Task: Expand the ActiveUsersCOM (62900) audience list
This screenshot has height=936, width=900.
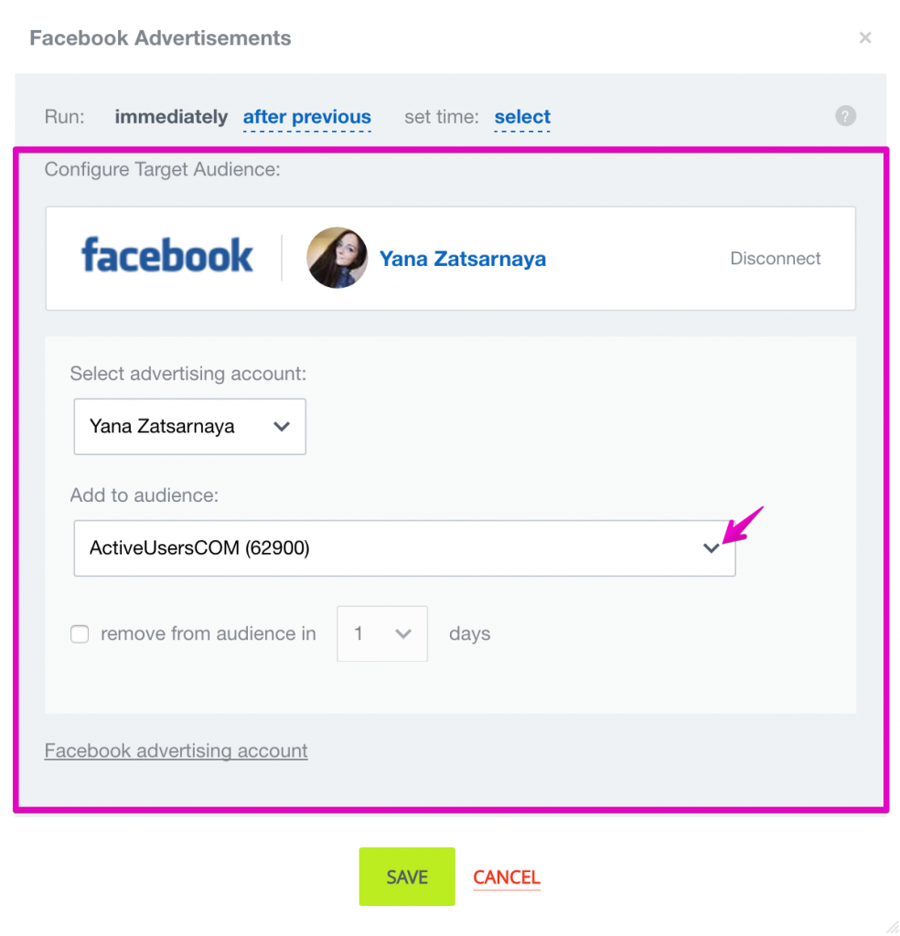Action: [404, 548]
